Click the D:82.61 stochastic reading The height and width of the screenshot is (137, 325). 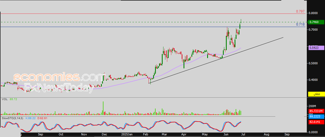(43, 118)
